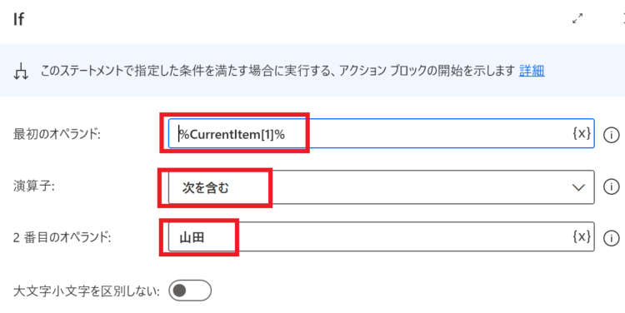Click the If dialog title
This screenshot has height=313, width=625.
coord(18,19)
